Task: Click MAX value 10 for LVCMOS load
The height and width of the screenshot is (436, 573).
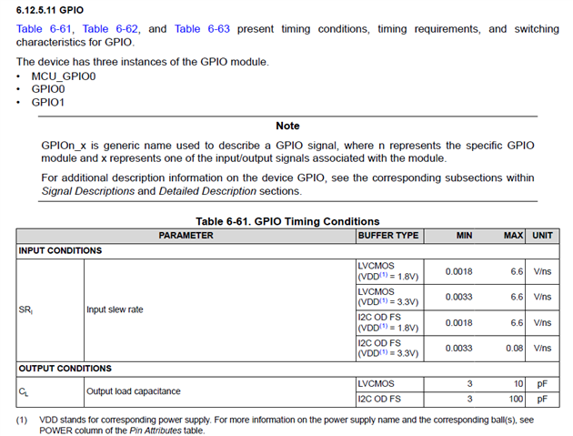Action: point(518,384)
